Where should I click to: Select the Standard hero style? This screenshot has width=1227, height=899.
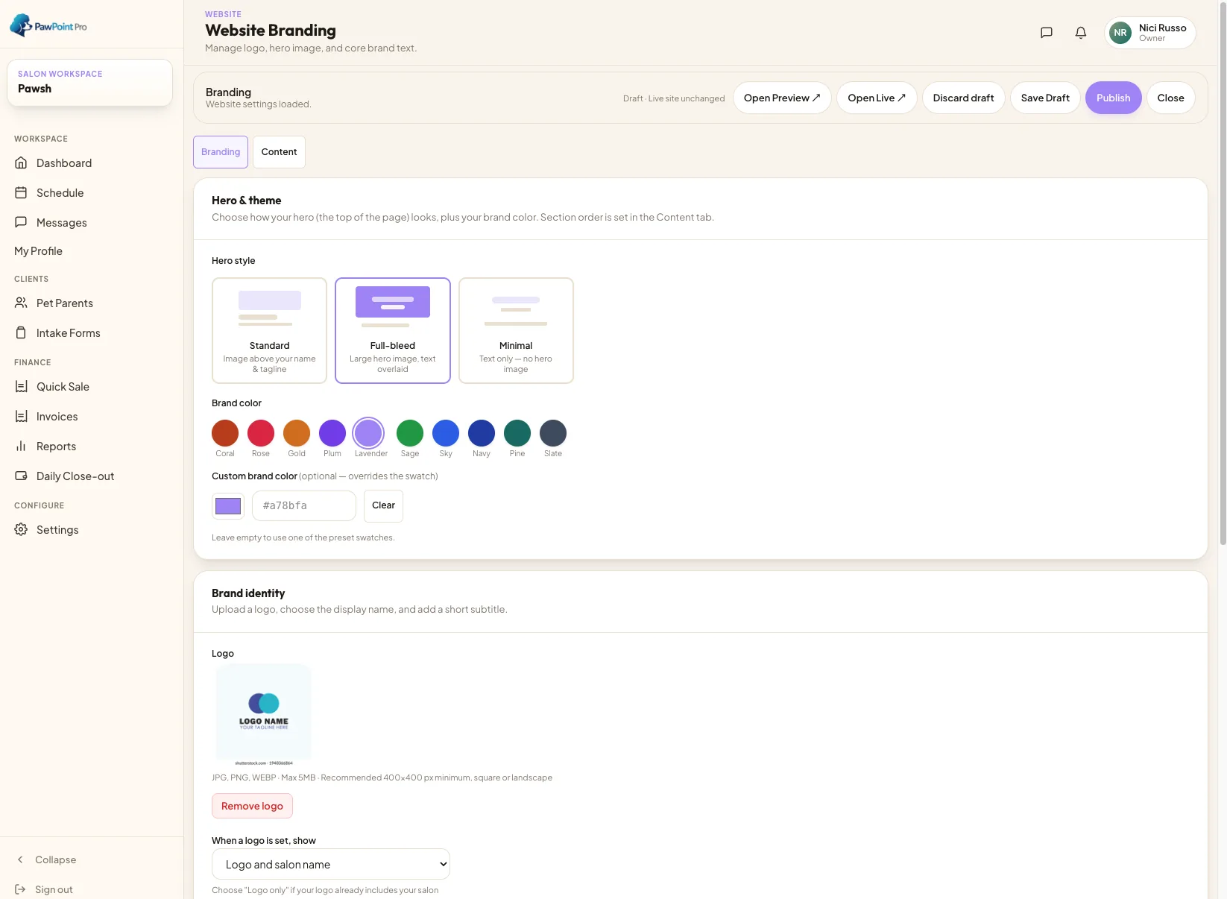[x=269, y=330]
